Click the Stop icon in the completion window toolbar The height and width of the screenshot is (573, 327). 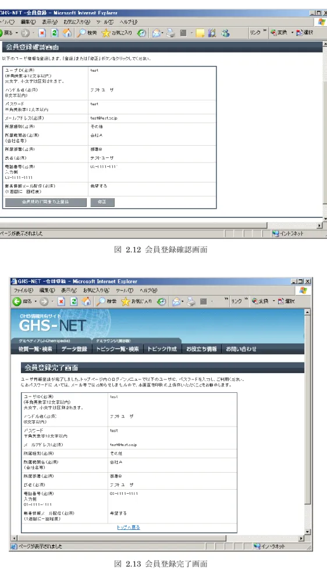(61, 301)
